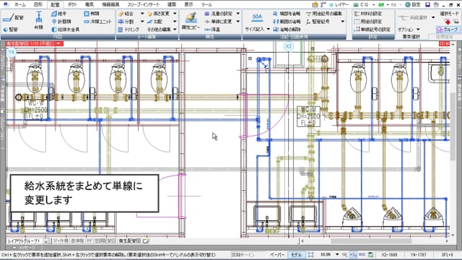Click the save floppy disk icon

[427, 5]
